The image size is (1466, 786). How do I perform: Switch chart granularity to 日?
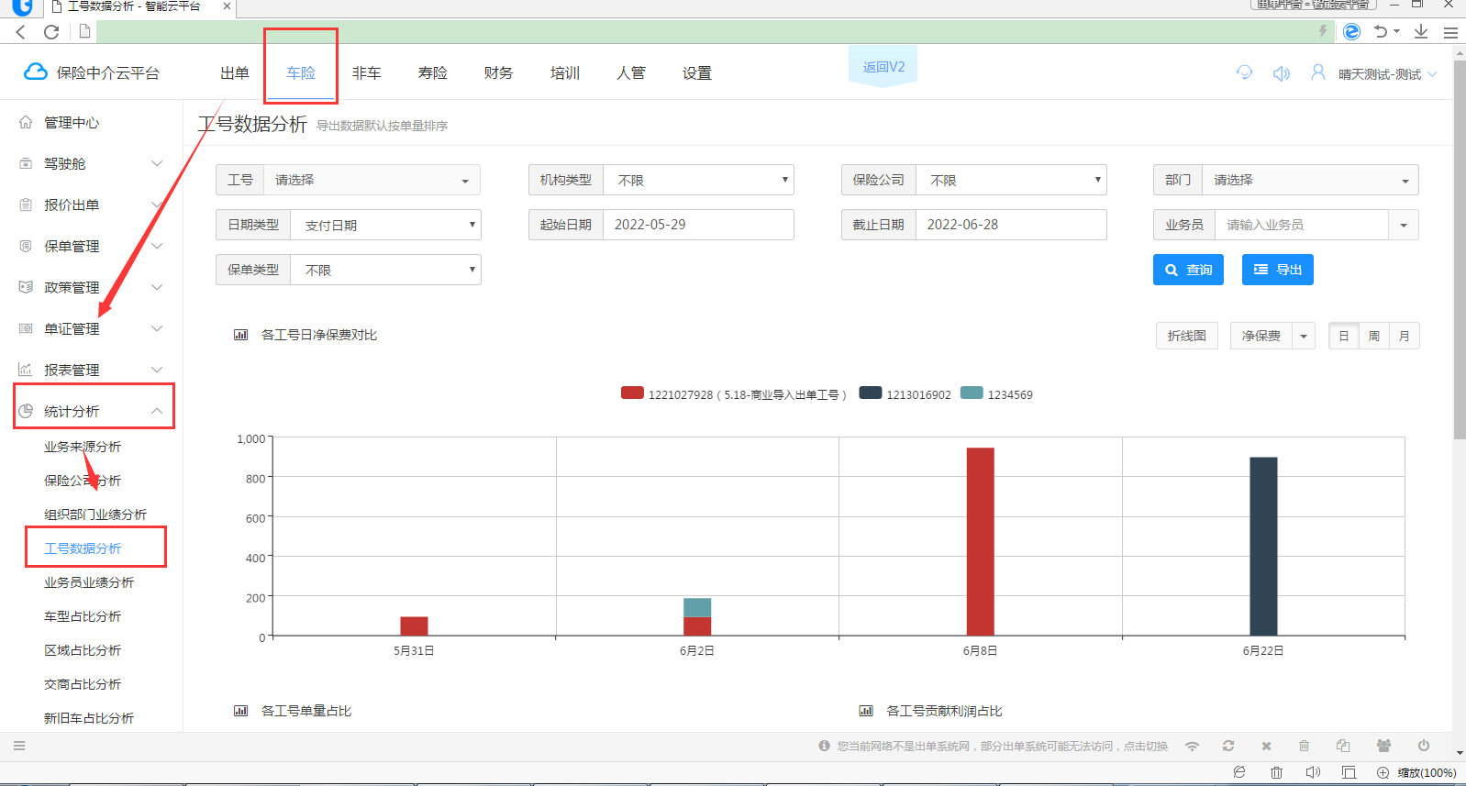(x=1344, y=336)
